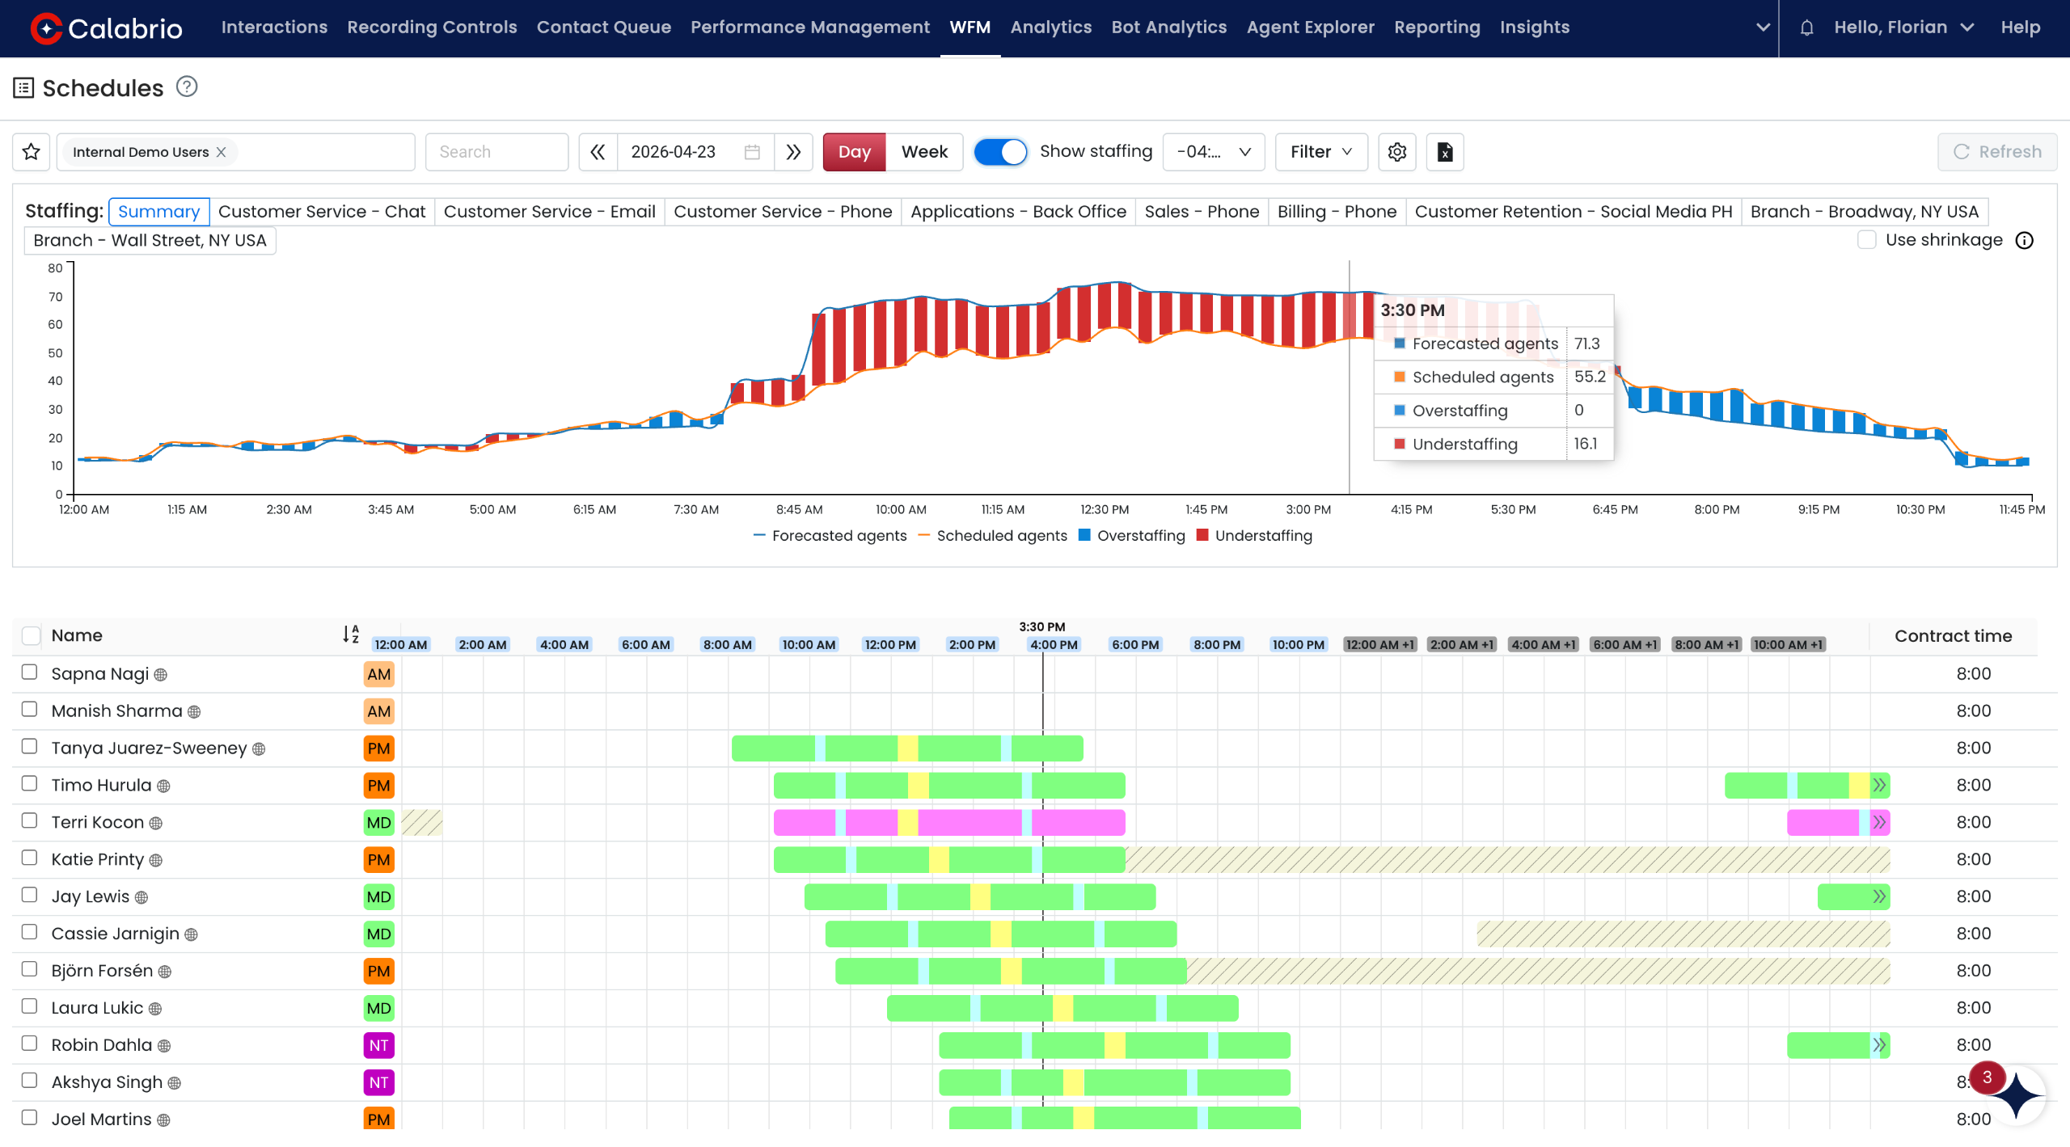Expand the Hello, Florian user menu
Screen dimensions: 2070x1147
pyautogui.click(x=1903, y=27)
